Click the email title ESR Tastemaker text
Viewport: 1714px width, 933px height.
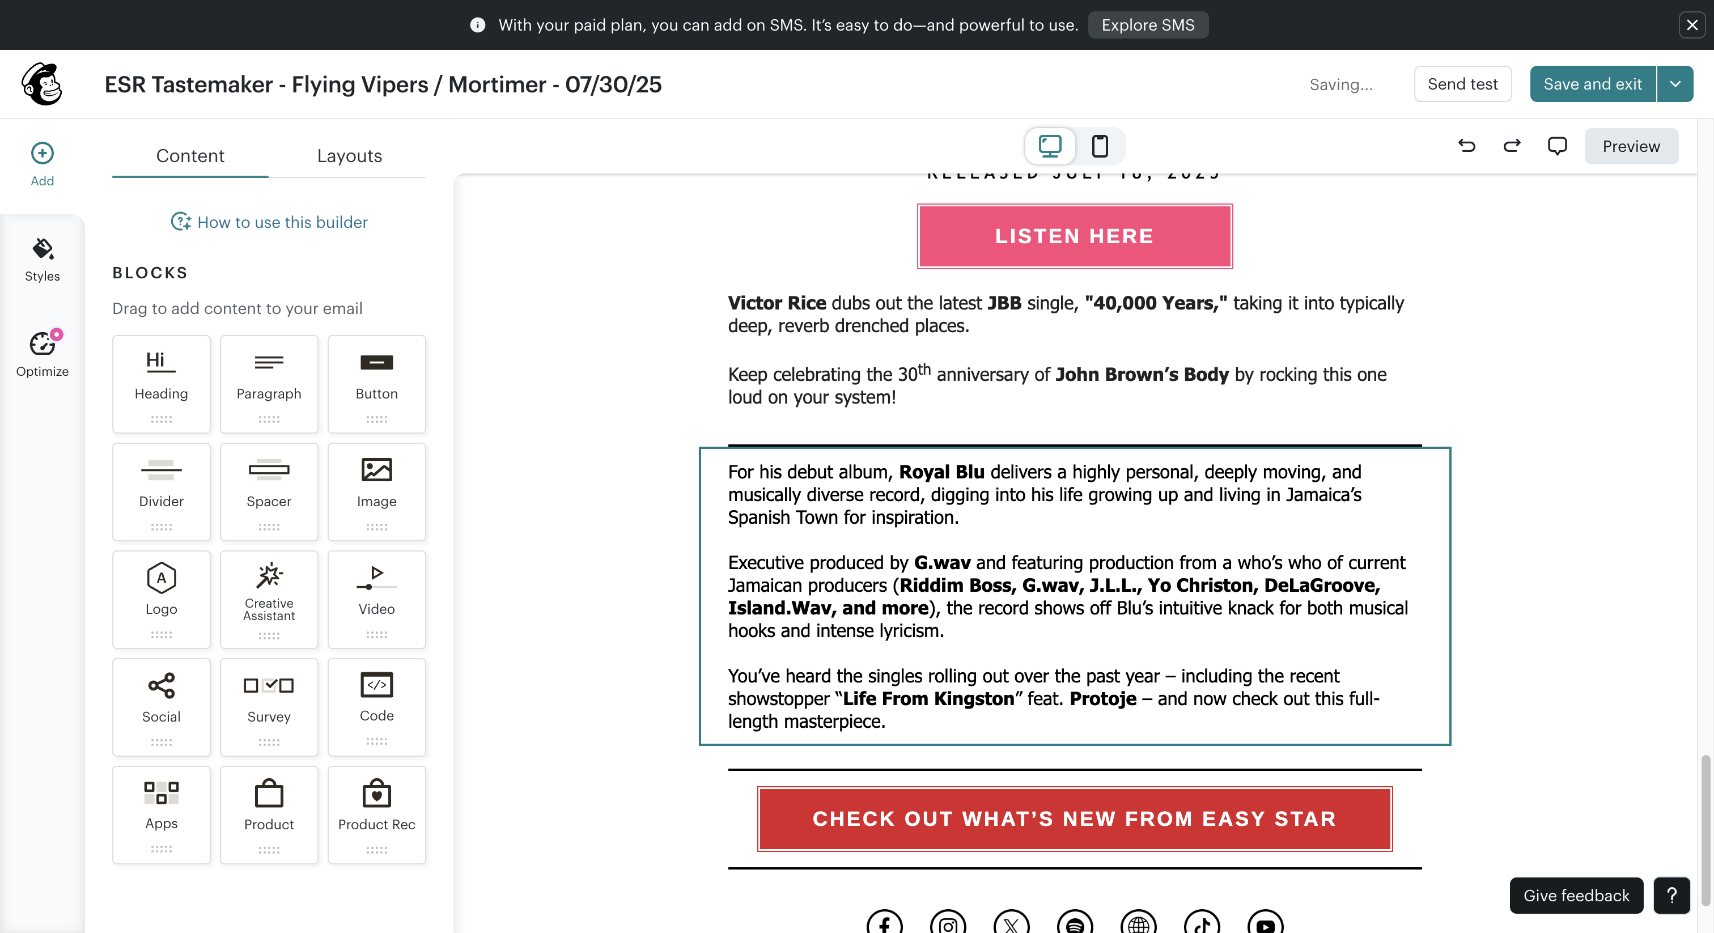[x=383, y=84]
